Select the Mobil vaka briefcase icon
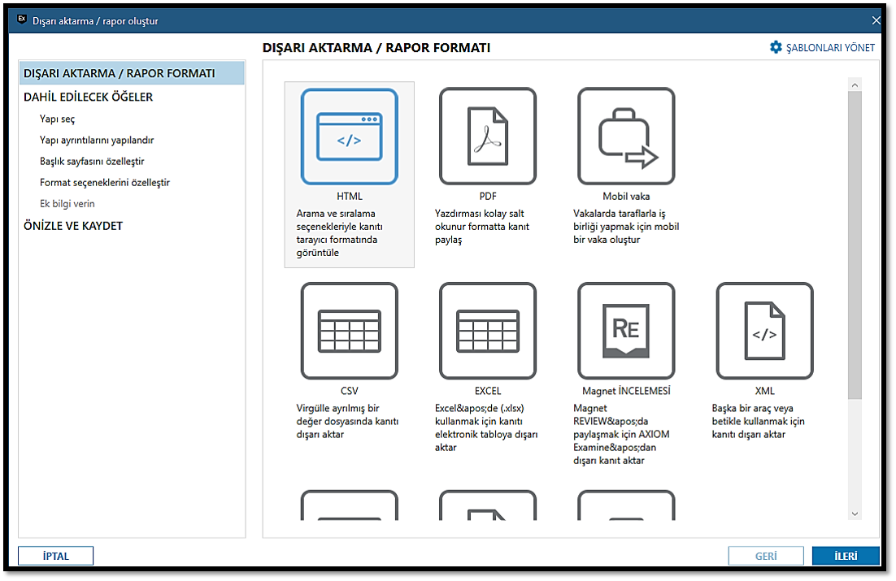 625,136
